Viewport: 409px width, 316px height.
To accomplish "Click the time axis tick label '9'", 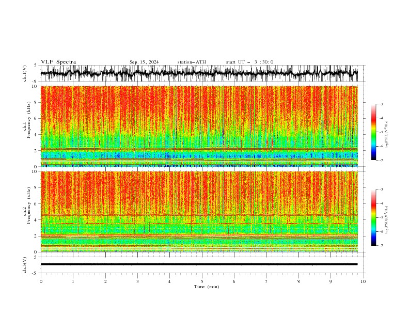I will point(331,281).
